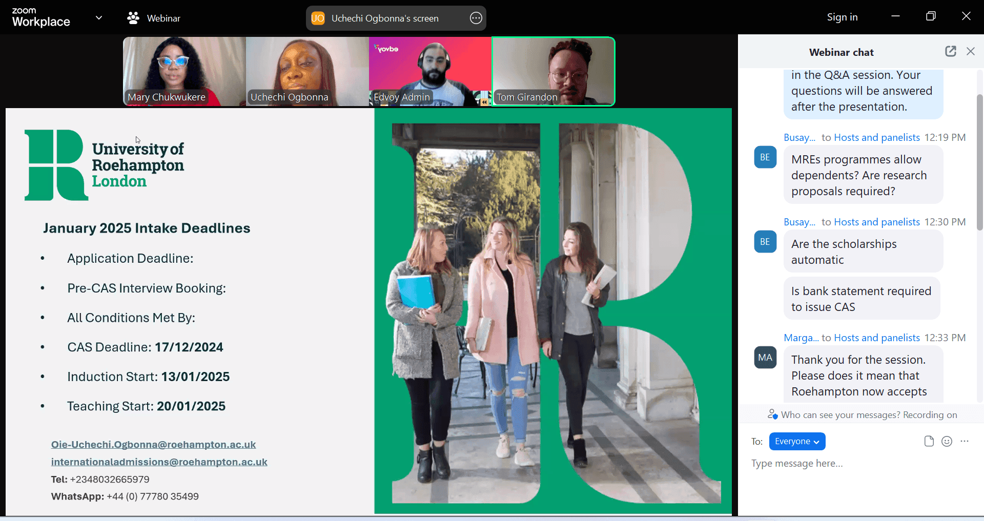Click Hosts and panelists label at 12:33 PM
Screen dimensions: 984x521
(877, 338)
